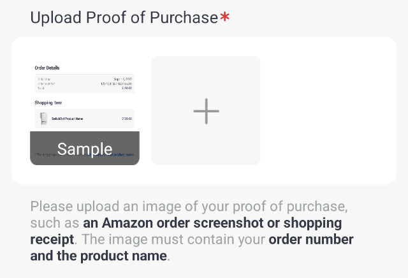Click the bold "and the product name" text
Image resolution: width=408 pixels, height=278 pixels.
point(99,257)
